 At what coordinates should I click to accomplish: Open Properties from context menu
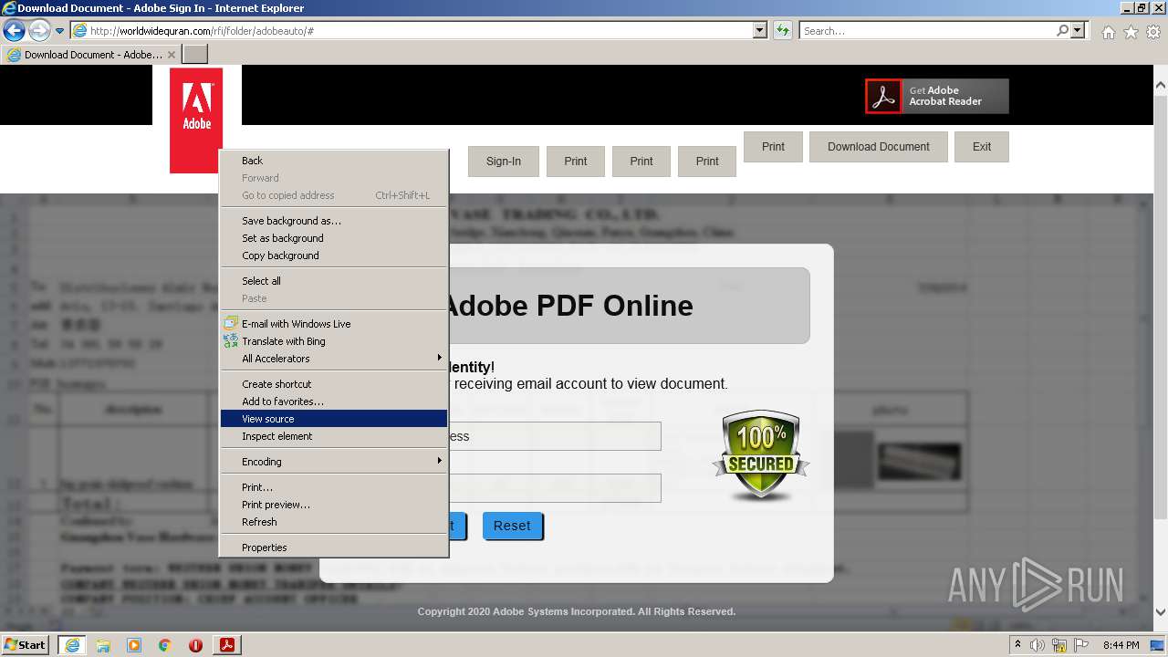(333, 547)
